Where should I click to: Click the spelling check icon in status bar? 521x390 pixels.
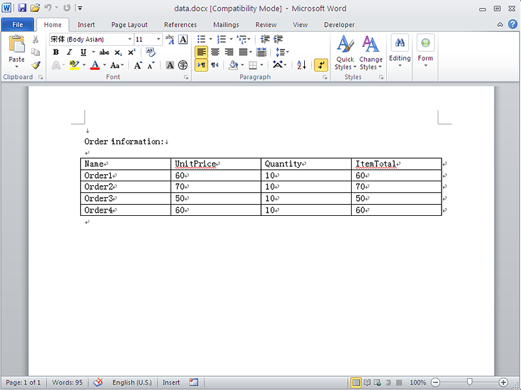pos(98,382)
